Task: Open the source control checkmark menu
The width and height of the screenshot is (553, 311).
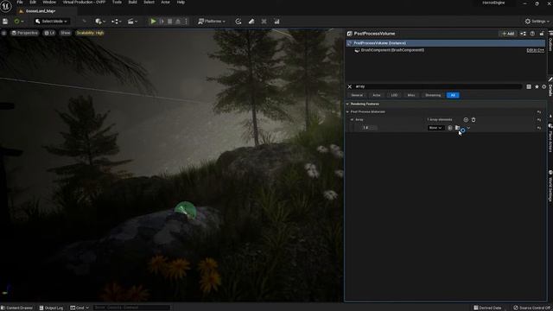Action: click(x=18, y=22)
